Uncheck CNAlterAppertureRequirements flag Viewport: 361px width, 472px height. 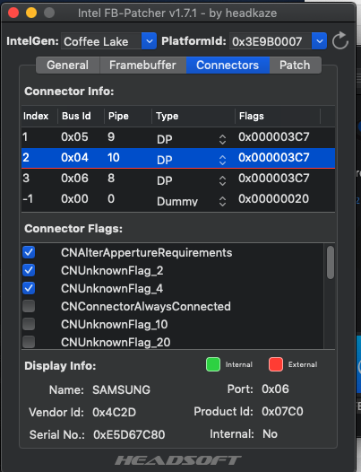[29, 252]
